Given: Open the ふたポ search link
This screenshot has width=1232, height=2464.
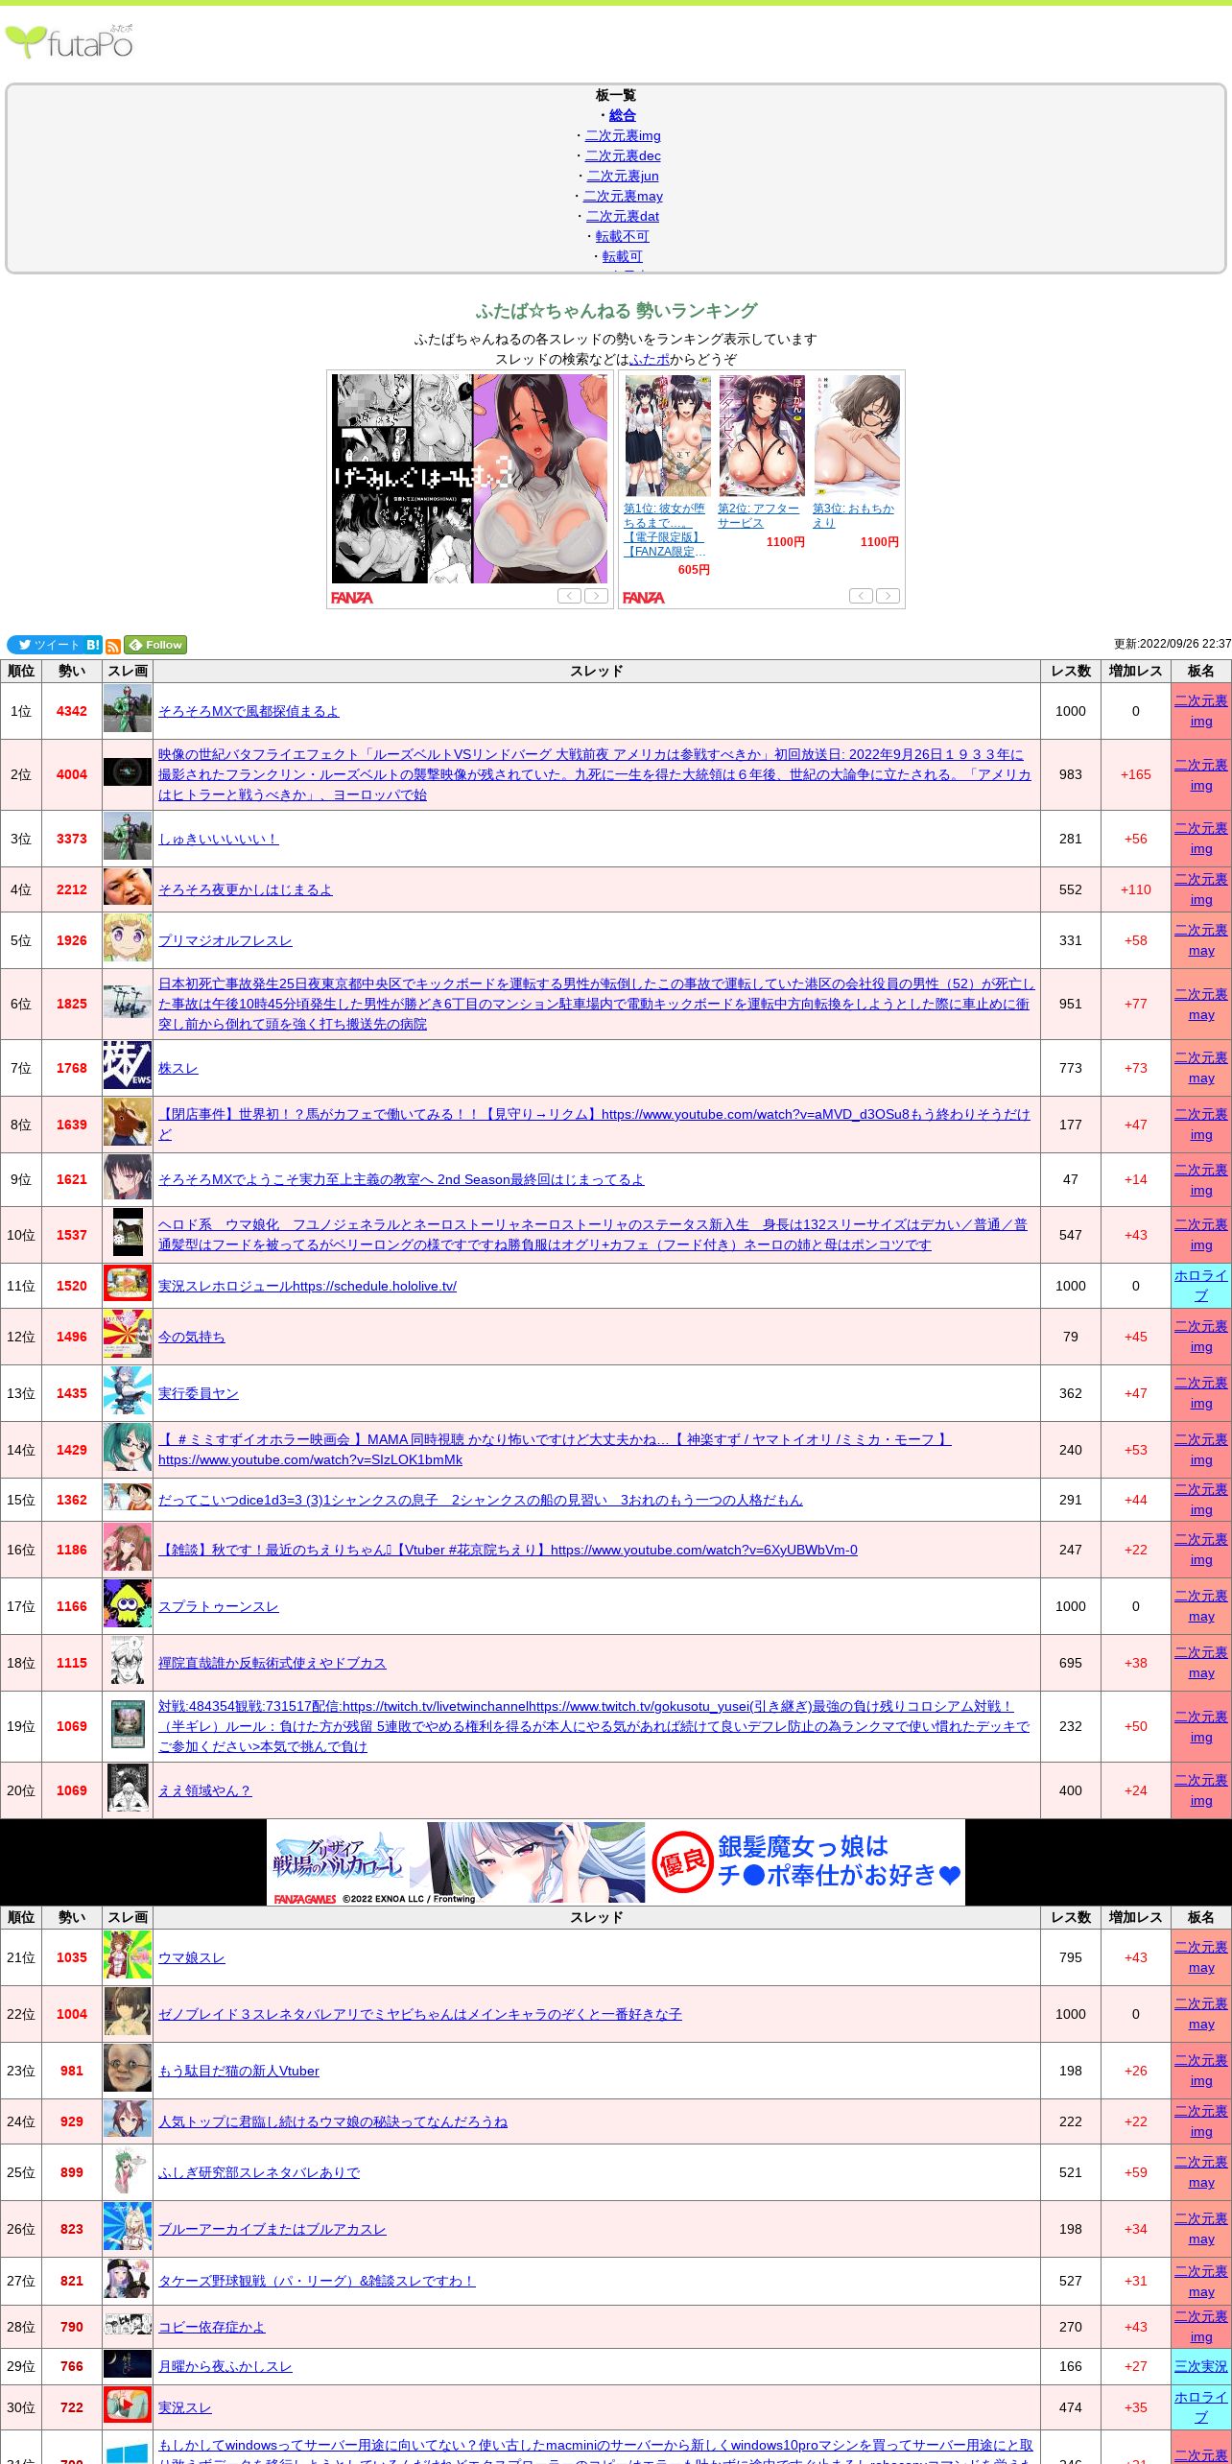Looking at the screenshot, I should click(650, 359).
